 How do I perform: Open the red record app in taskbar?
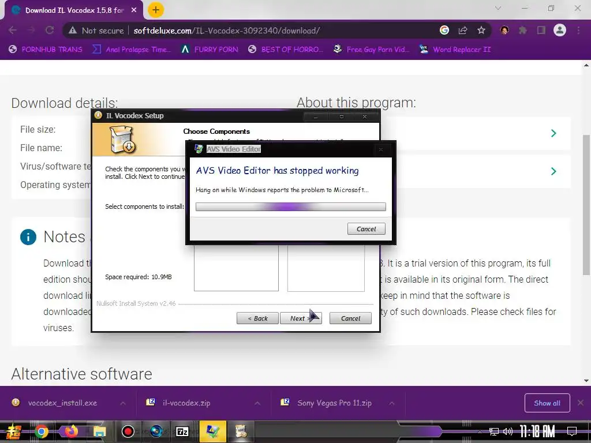tap(128, 431)
